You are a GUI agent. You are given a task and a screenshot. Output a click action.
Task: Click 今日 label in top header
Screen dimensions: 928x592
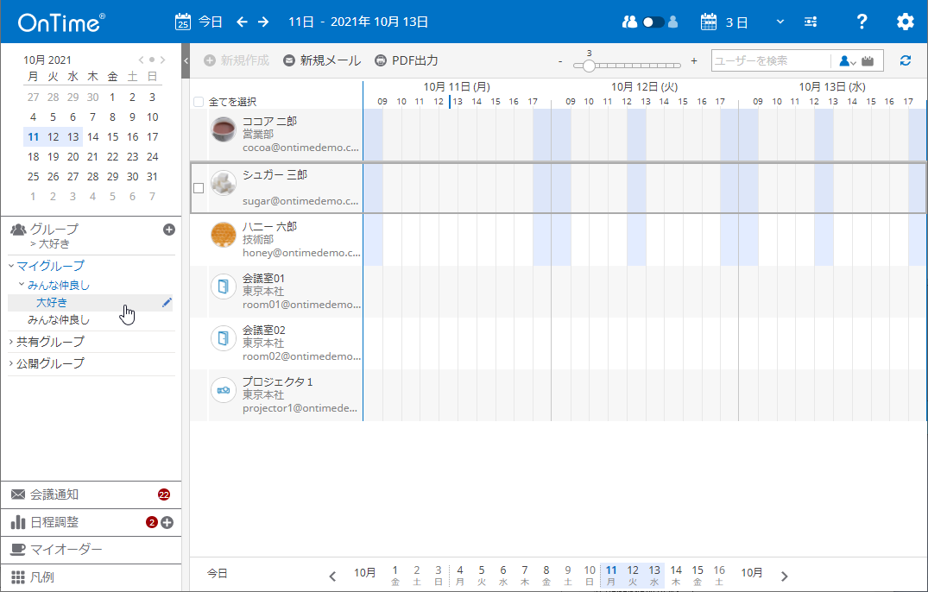coord(210,22)
